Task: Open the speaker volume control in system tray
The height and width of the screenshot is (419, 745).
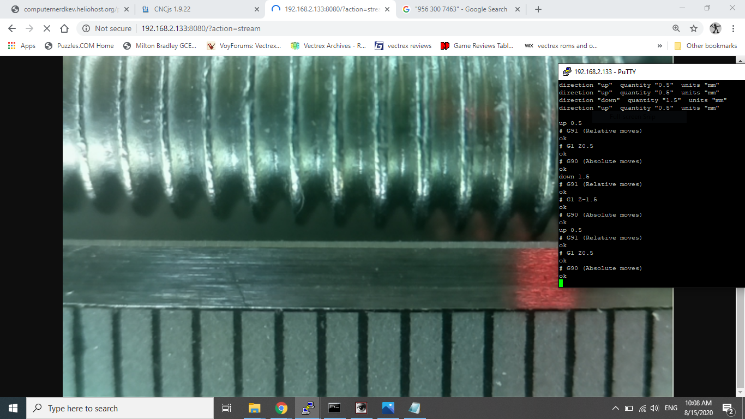Action: click(654, 408)
